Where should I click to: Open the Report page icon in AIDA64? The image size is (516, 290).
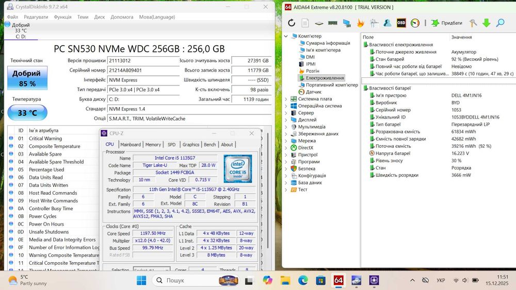[x=305, y=23]
